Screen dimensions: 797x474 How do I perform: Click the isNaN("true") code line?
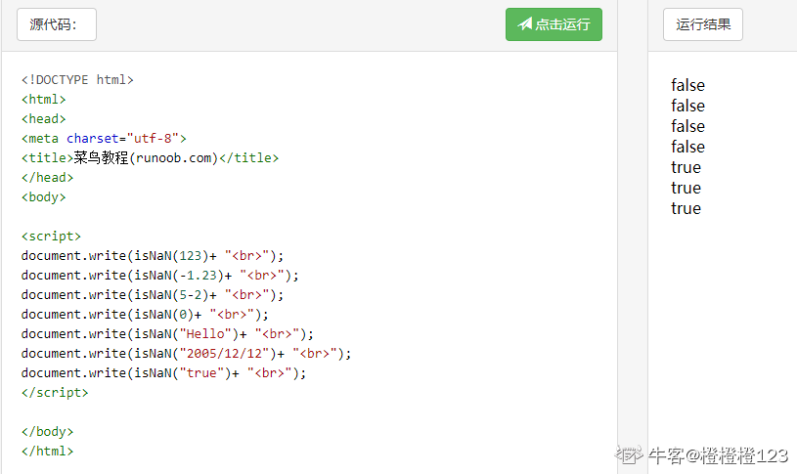tap(163, 373)
